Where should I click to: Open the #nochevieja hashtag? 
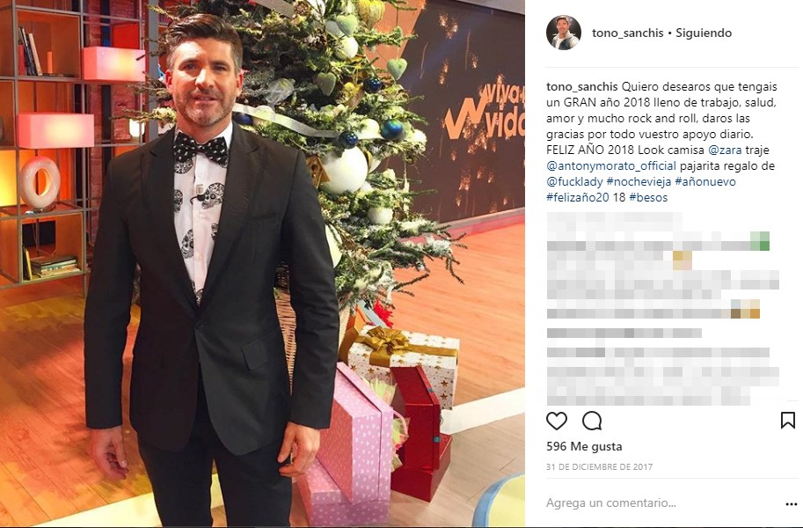(x=639, y=181)
